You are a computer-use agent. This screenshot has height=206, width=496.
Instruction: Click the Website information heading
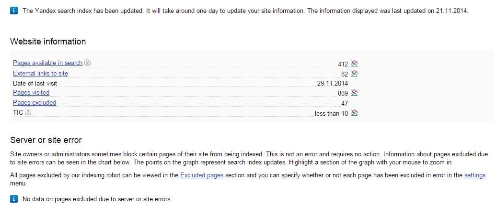(48, 42)
